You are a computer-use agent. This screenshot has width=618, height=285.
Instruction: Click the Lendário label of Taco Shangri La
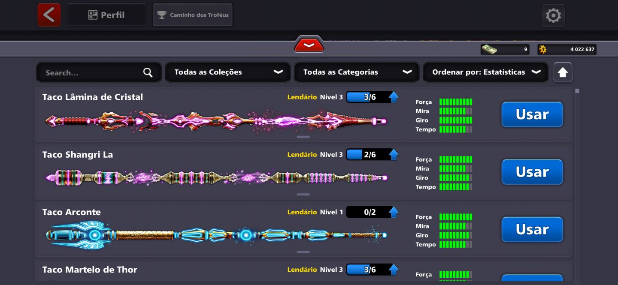pos(302,154)
